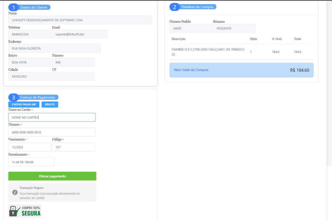Click the customer Nome field
Viewport: 332px width, 221px height.
click(80, 20)
